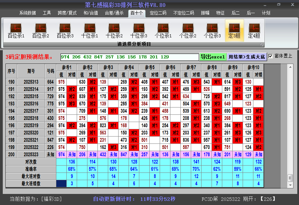Select the 个位杀3 icon

click(x=212, y=30)
